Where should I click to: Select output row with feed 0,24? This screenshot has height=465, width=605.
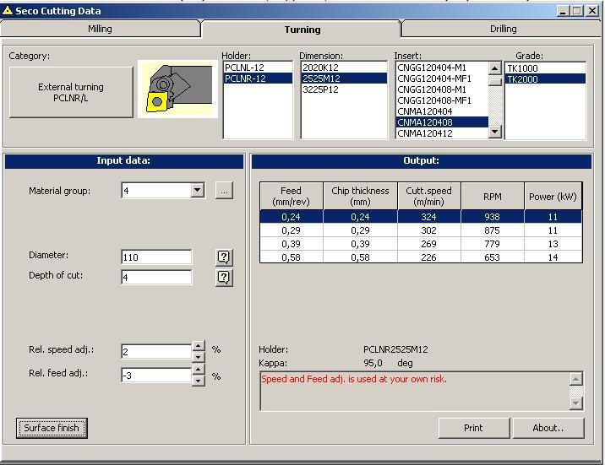pos(421,217)
